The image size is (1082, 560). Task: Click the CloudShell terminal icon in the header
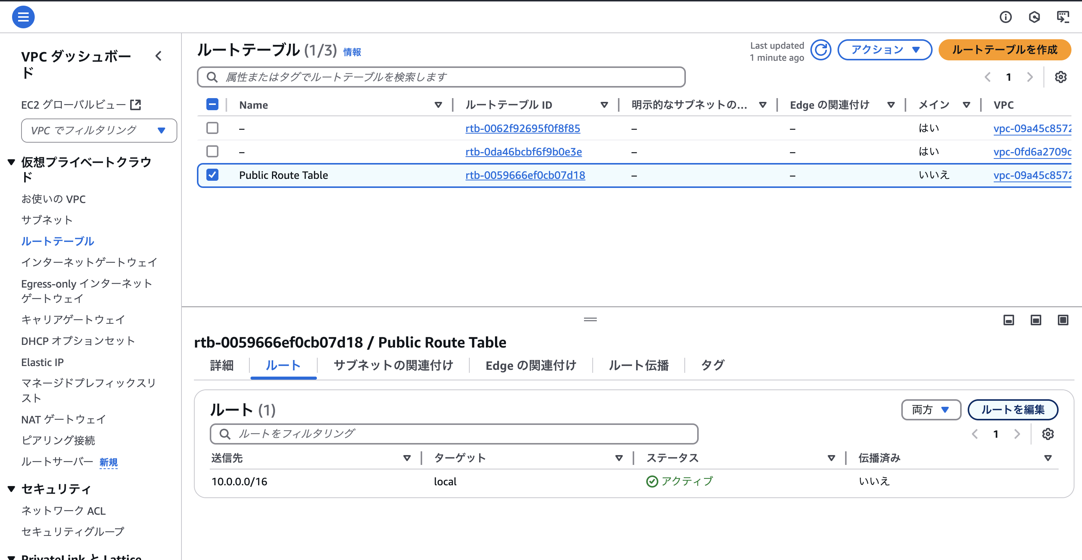1062,17
